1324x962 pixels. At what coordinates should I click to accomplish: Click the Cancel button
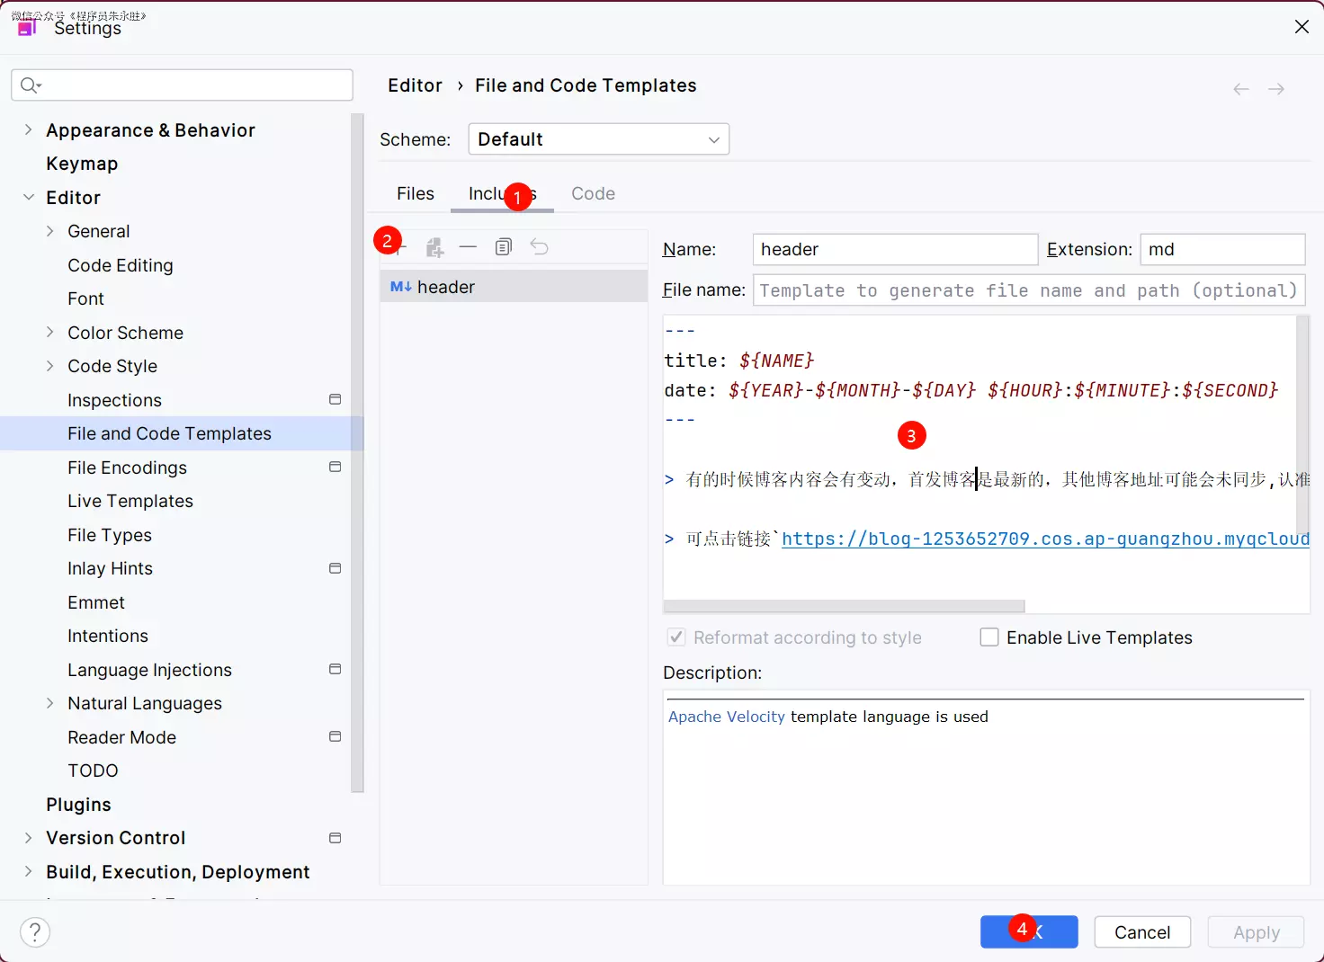click(x=1142, y=932)
